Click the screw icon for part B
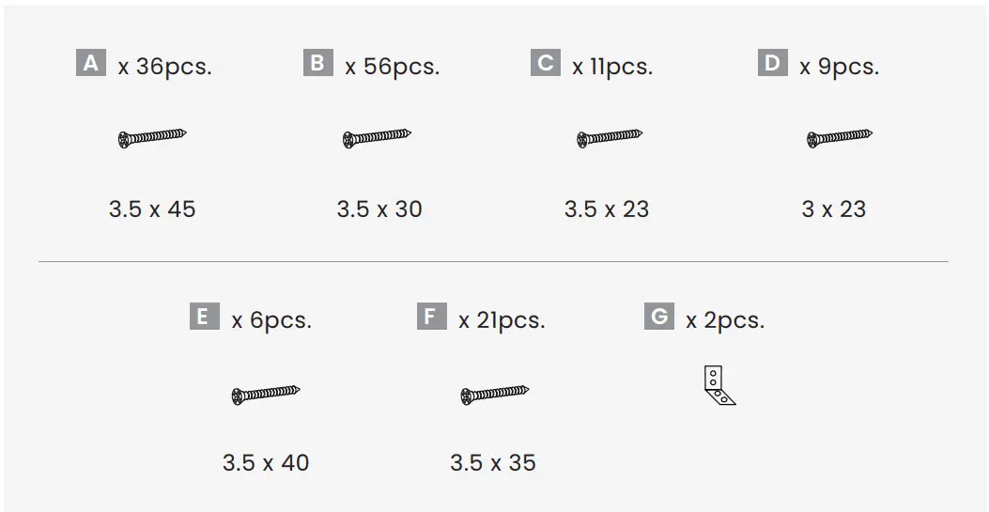The height and width of the screenshot is (512, 989). coord(378,138)
